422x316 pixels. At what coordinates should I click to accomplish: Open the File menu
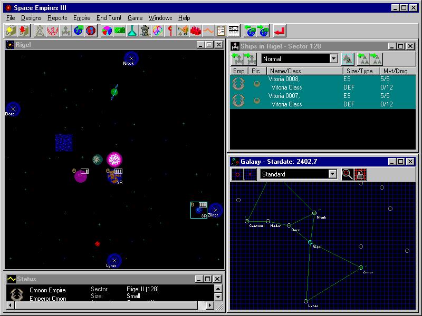[11, 18]
